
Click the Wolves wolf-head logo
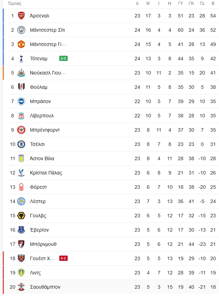pyautogui.click(x=21, y=216)
